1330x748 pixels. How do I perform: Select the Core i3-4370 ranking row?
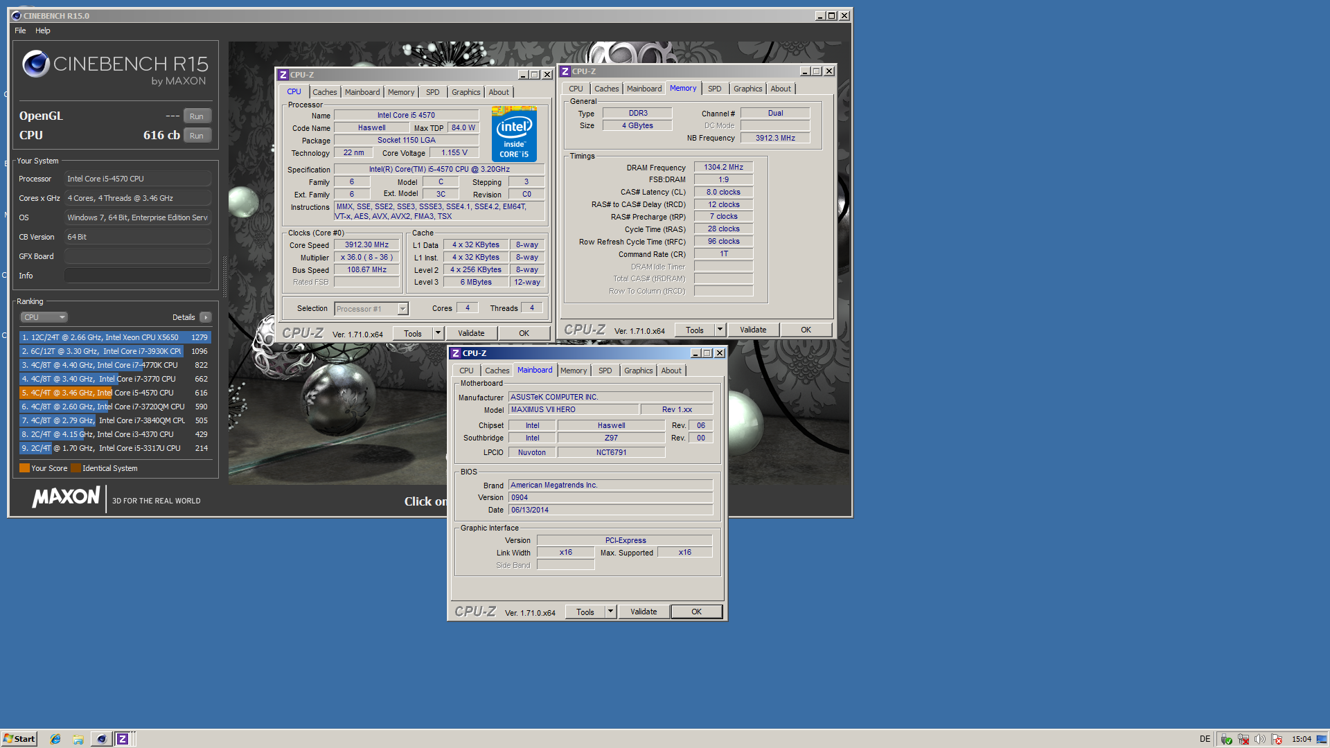(115, 434)
